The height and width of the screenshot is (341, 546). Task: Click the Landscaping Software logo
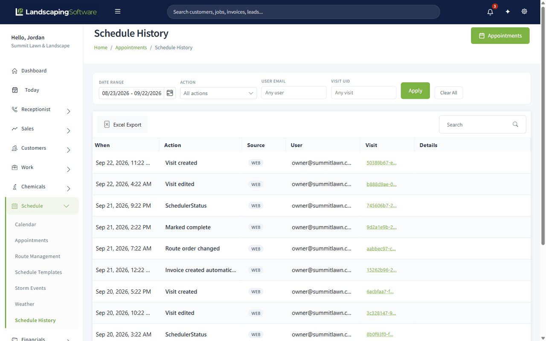(x=56, y=12)
